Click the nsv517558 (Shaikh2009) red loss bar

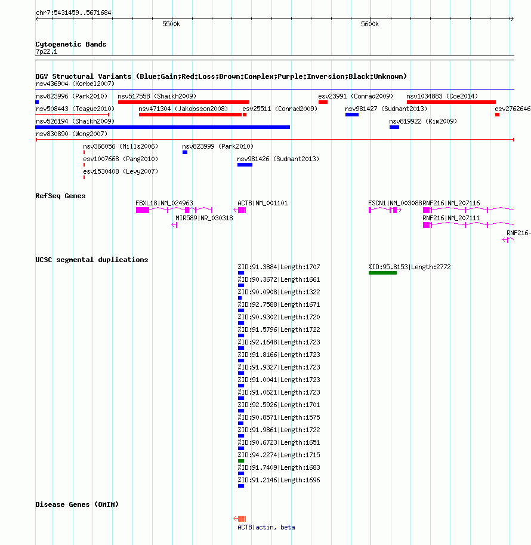pyautogui.click(x=184, y=102)
